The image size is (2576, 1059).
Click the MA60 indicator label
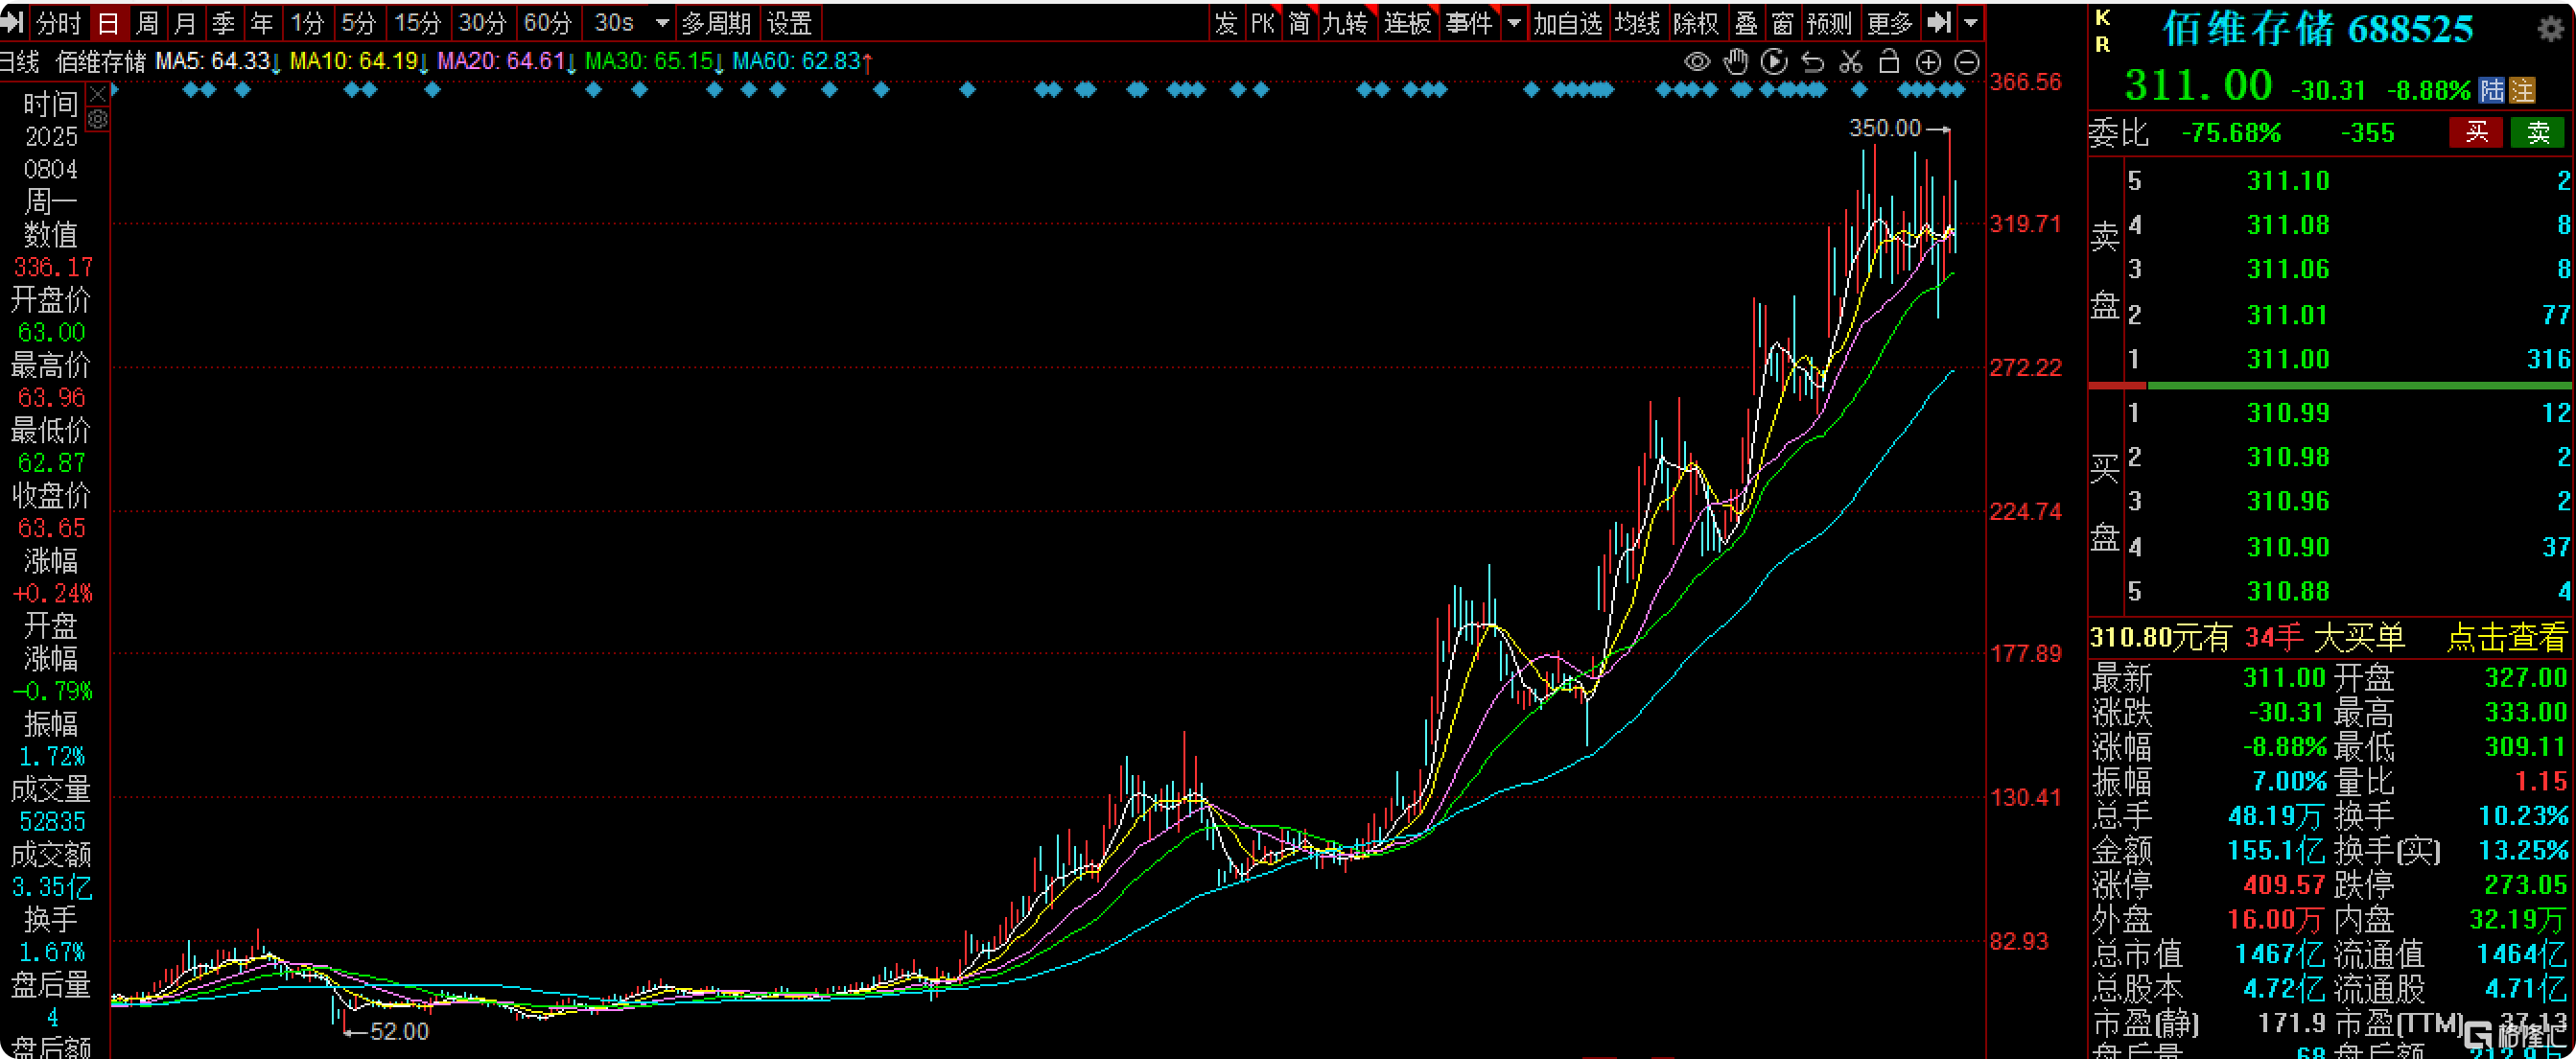tap(803, 62)
